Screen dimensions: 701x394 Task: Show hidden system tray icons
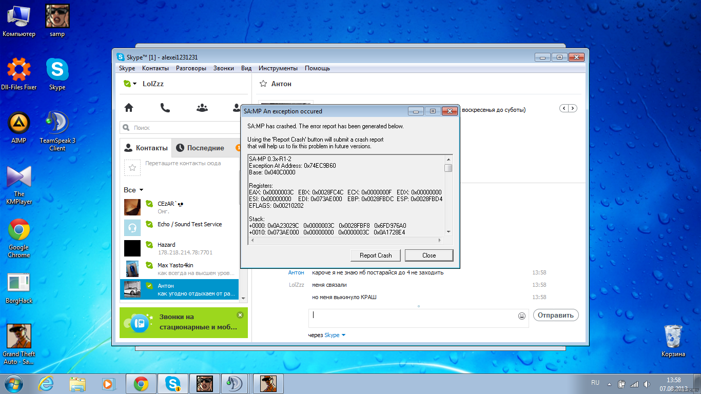(x=609, y=384)
